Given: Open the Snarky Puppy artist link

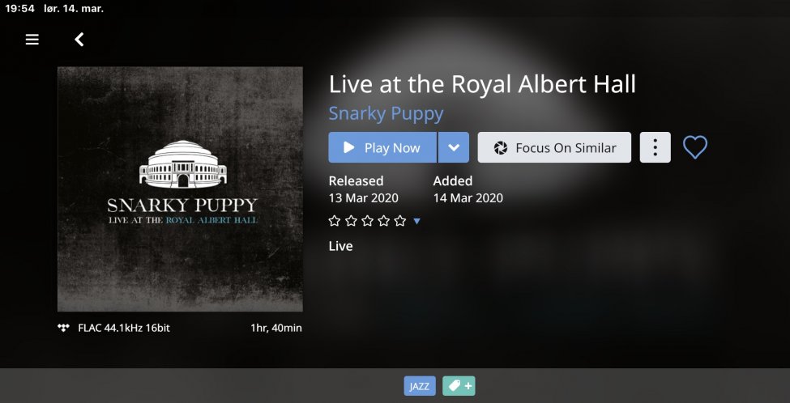Looking at the screenshot, I should [386, 114].
